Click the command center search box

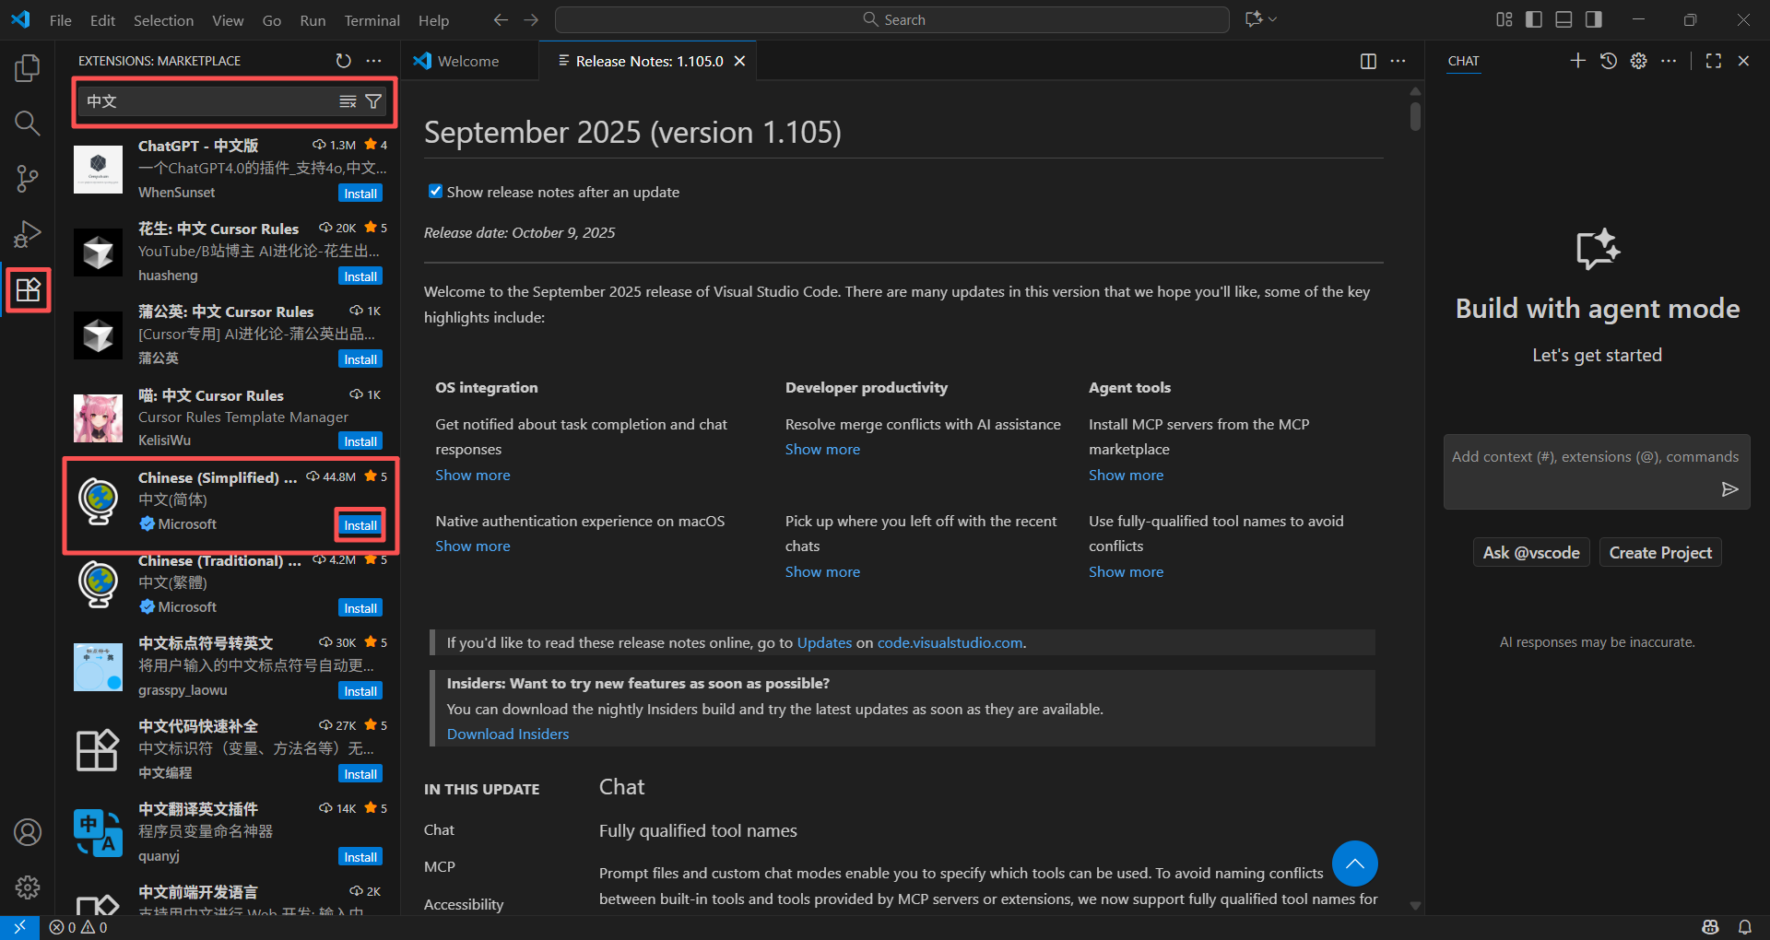tap(892, 19)
